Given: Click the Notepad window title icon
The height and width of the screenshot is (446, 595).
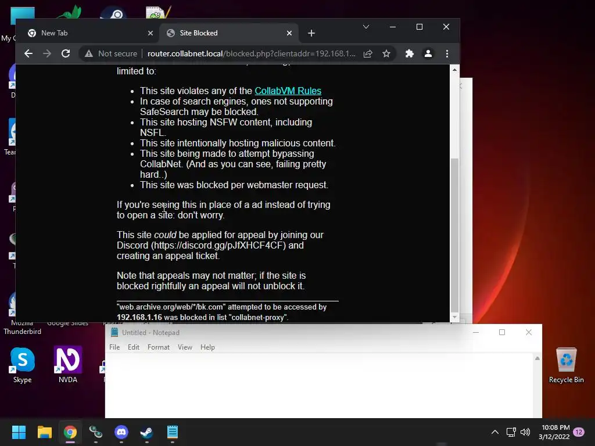Looking at the screenshot, I should 114,332.
